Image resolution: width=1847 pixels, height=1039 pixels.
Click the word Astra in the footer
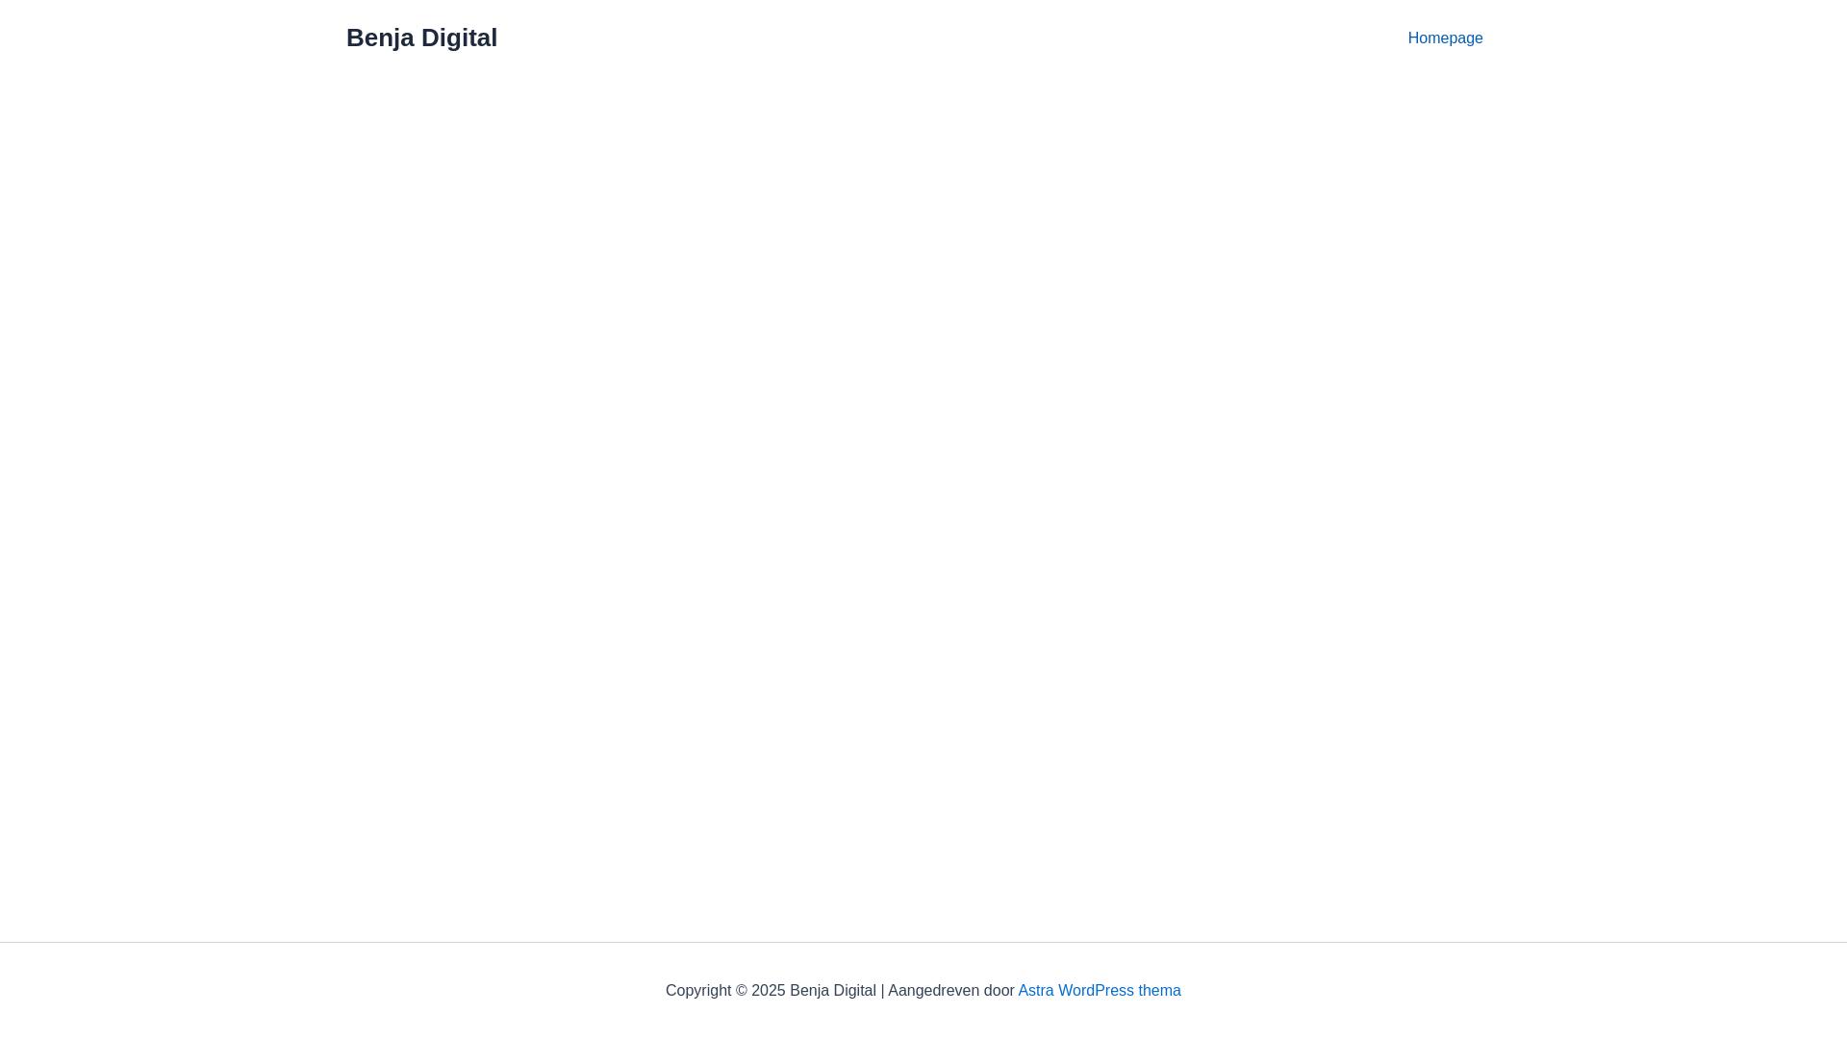(1035, 990)
